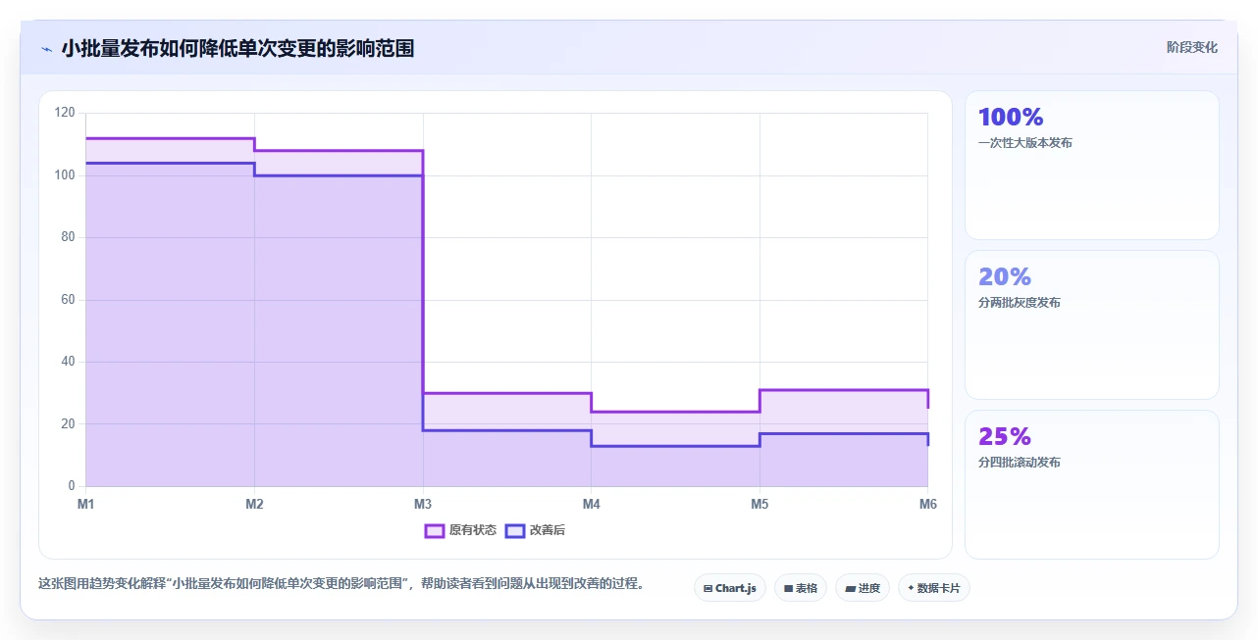
Task: Click the 40 y-axis value
Action: 68,362
